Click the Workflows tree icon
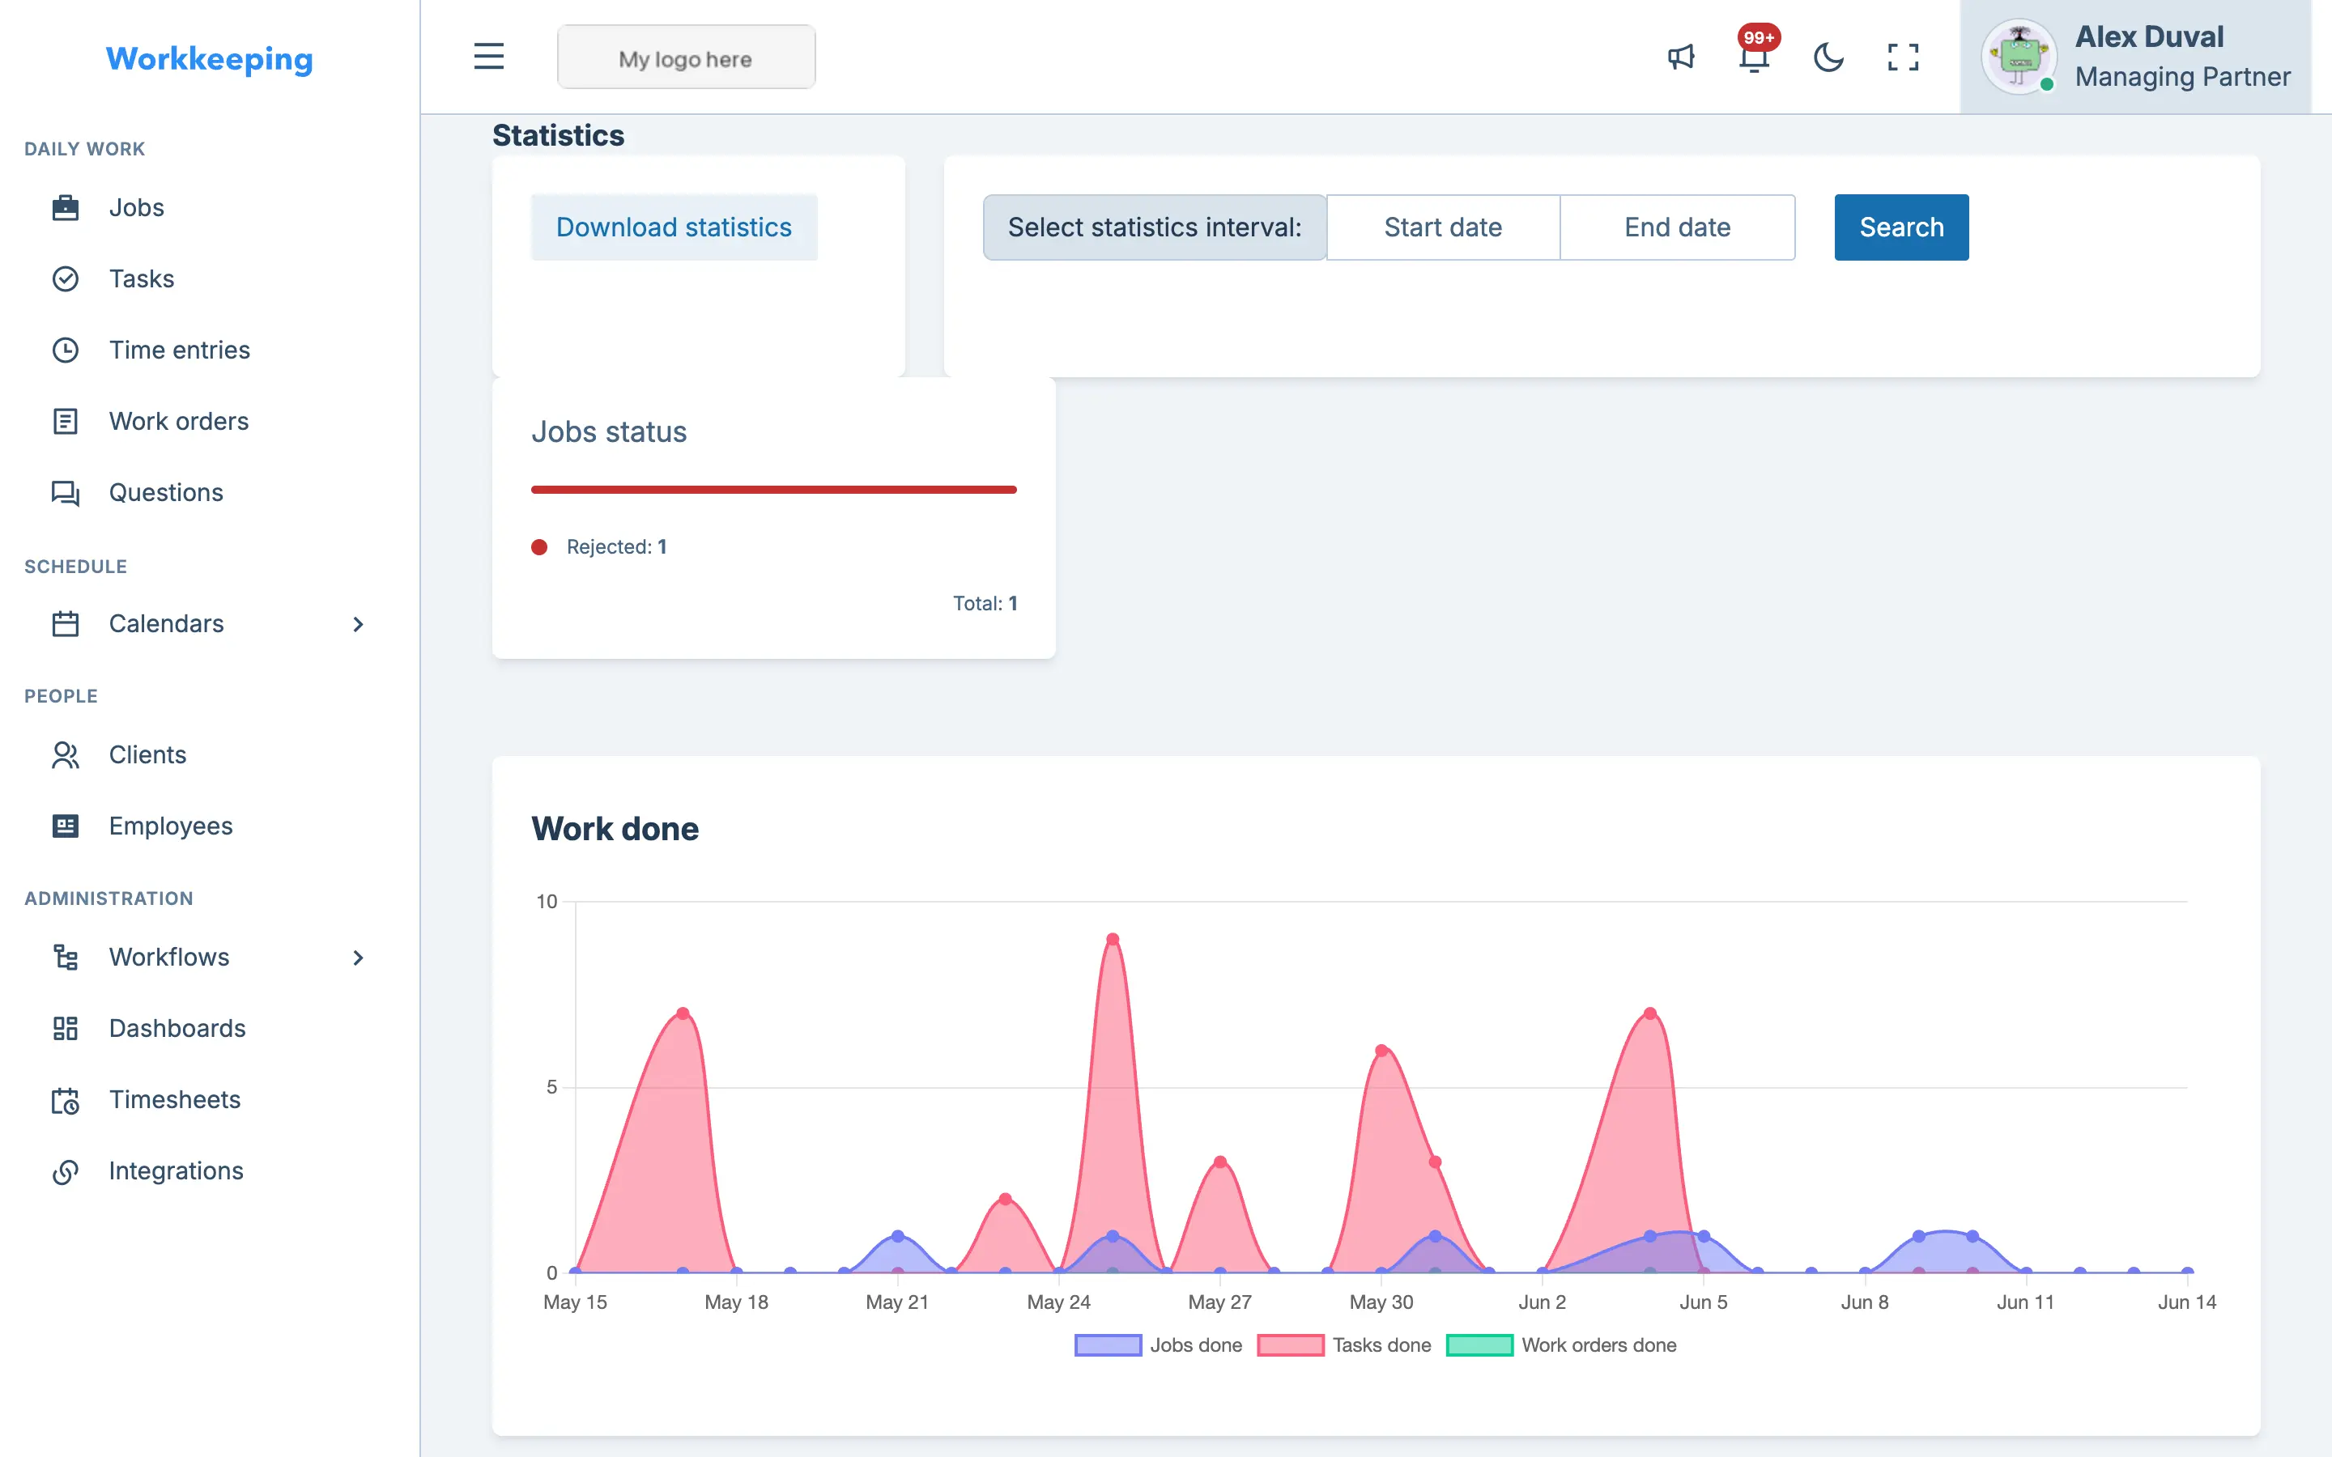Screen dimensions: 2332x1457 66,957
